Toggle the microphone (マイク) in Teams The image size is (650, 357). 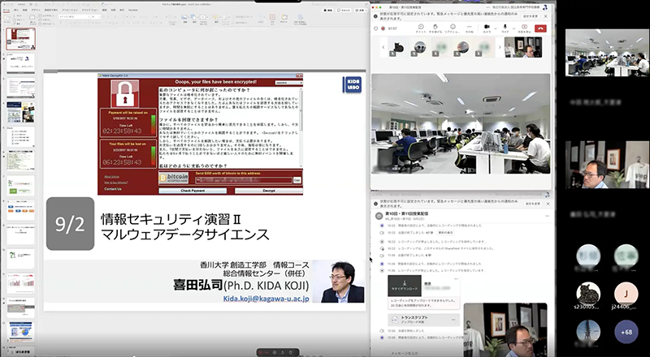tap(505, 28)
